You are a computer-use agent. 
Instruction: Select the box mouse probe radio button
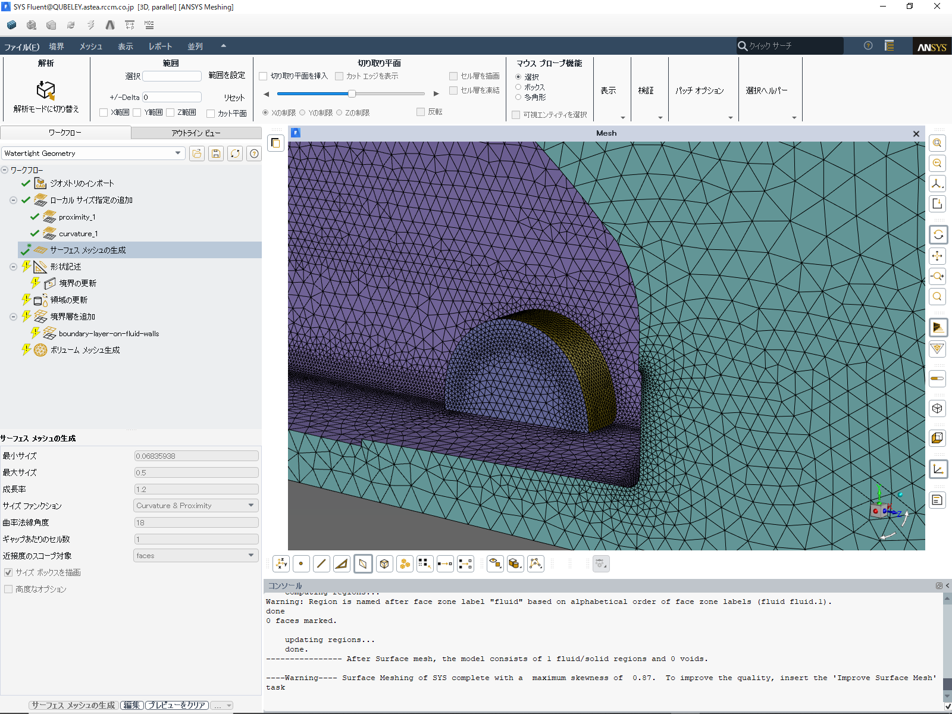tap(518, 87)
